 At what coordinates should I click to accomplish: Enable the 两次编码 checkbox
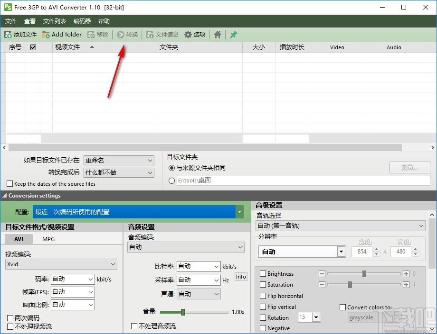click(x=10, y=318)
